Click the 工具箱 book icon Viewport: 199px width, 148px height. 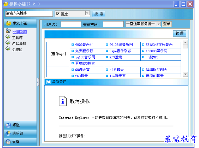pyautogui.click(x=8, y=37)
